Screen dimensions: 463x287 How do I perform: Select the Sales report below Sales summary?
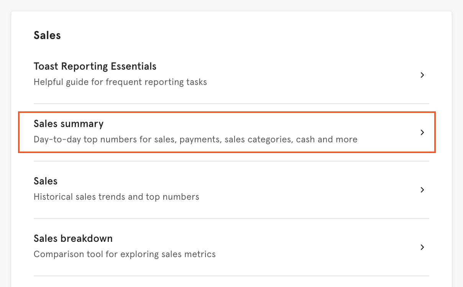(46, 181)
